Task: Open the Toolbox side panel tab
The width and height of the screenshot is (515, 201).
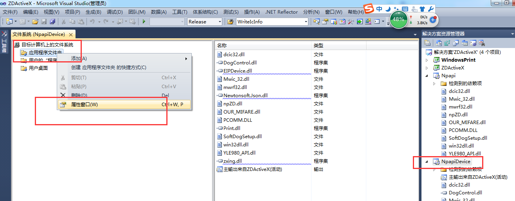Action: click(x=4, y=43)
